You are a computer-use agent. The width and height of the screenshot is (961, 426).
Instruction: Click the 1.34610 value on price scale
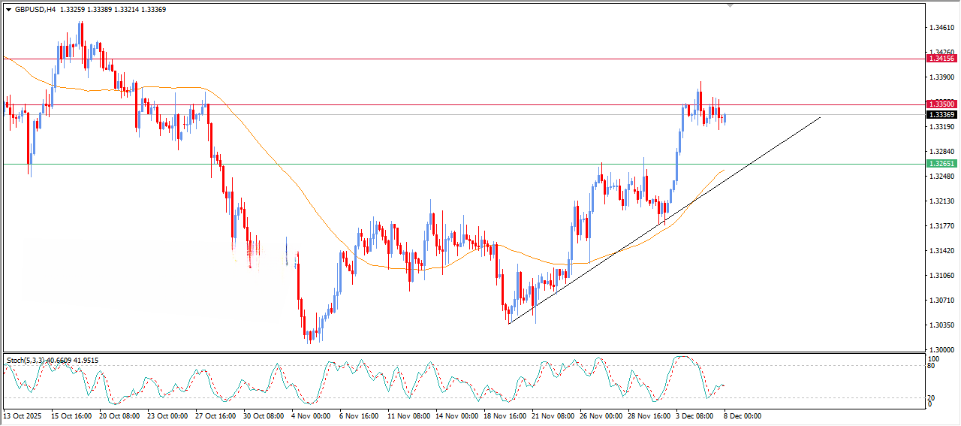click(941, 28)
